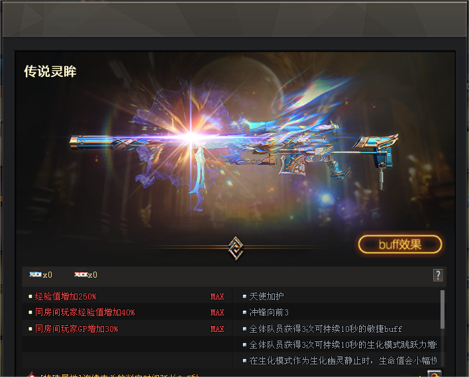Click the MAX label beside 经验值增加250%
The image size is (469, 377).
[217, 297]
